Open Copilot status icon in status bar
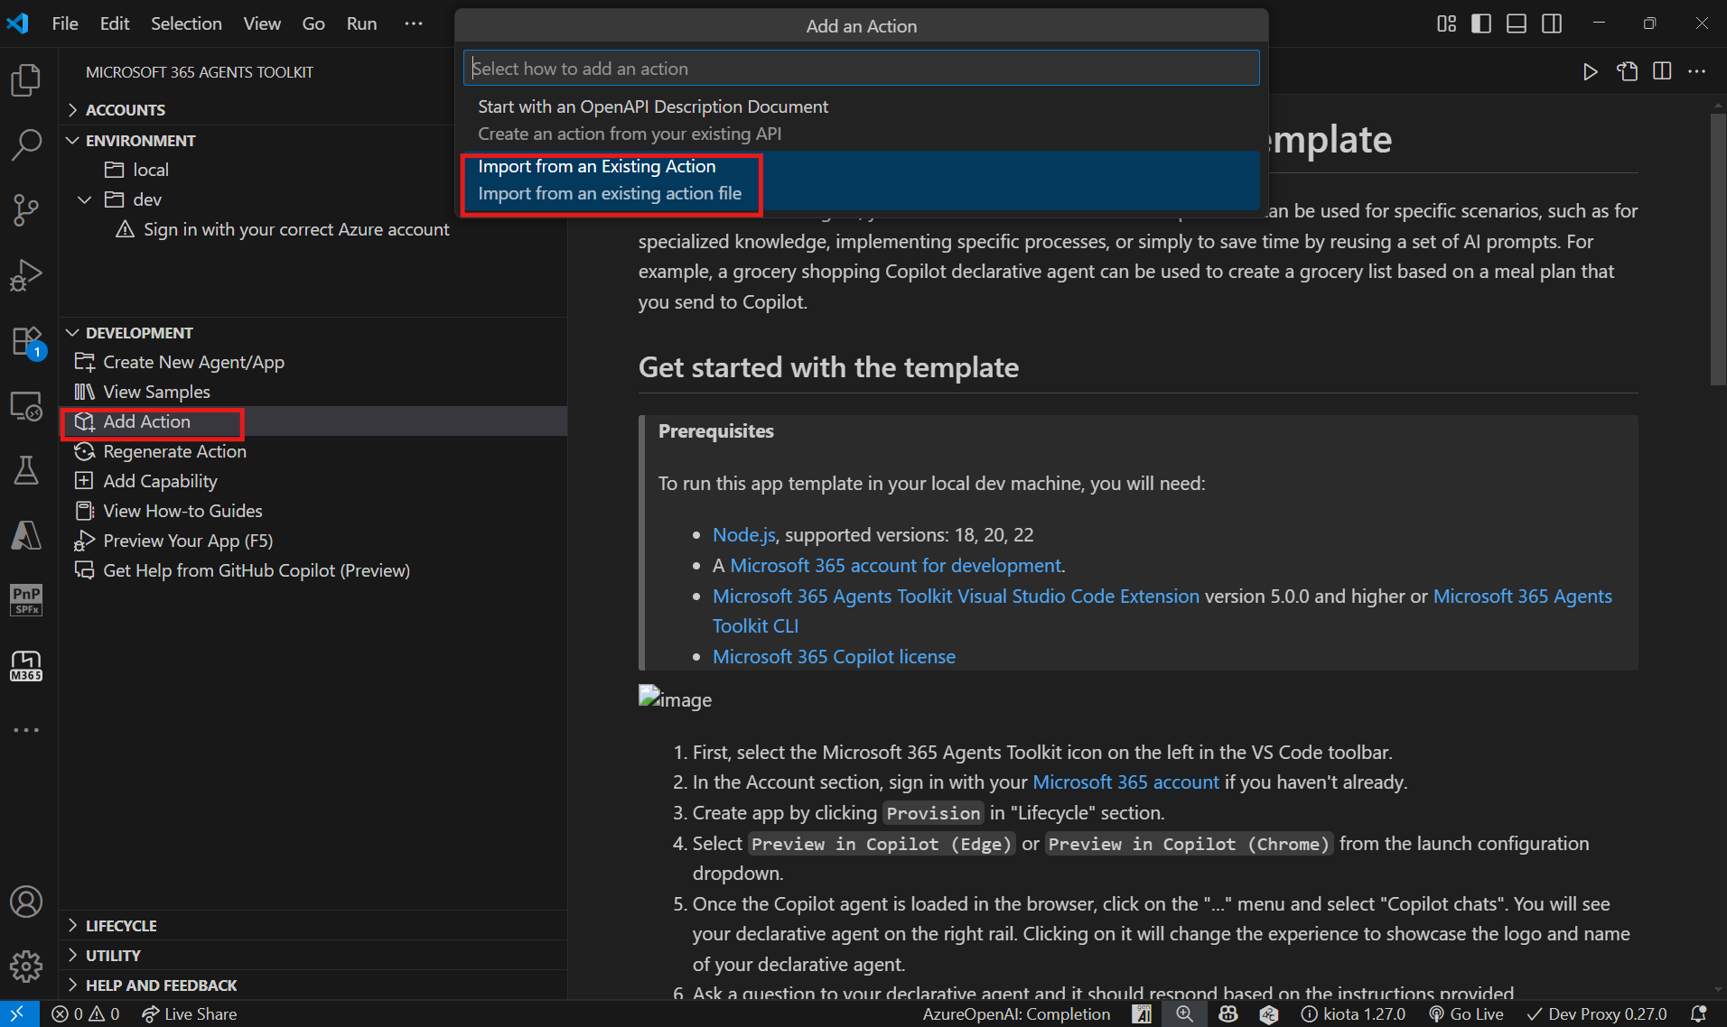This screenshot has height=1027, width=1727. [x=1228, y=1013]
